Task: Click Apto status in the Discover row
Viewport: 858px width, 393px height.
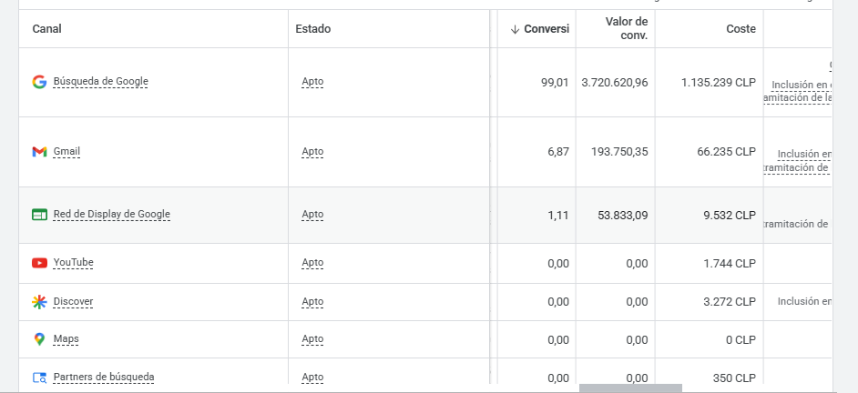Action: tap(312, 302)
